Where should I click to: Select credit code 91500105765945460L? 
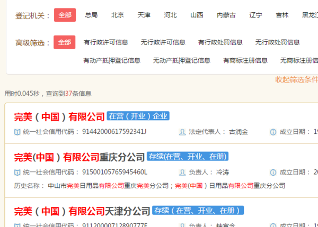[114, 172]
